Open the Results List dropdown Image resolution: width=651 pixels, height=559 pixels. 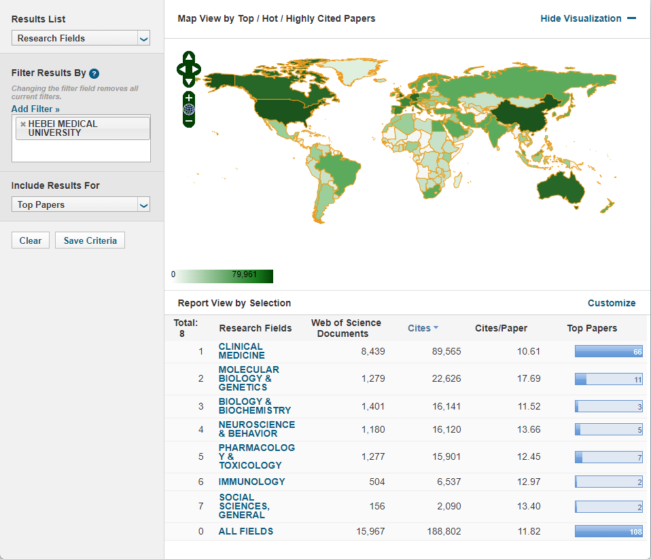click(81, 39)
